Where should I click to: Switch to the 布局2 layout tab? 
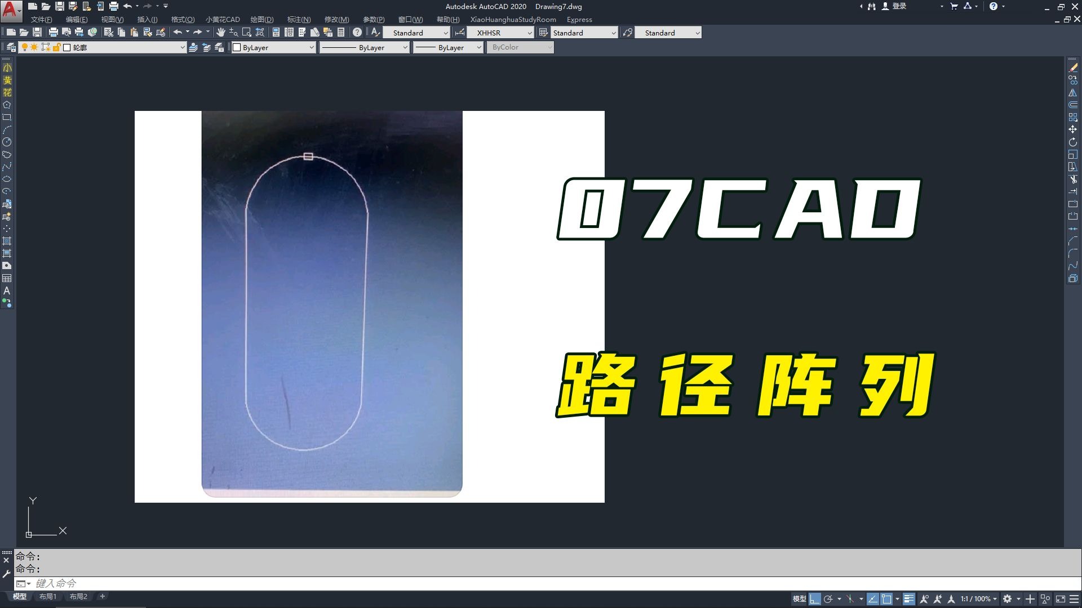78,597
